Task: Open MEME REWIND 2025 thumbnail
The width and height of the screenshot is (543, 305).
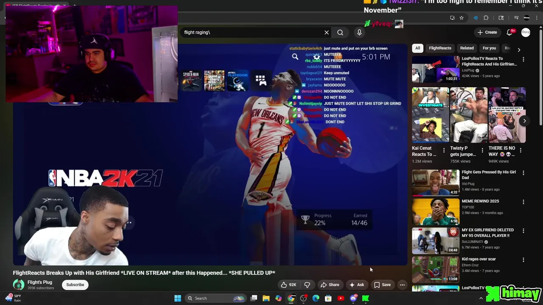Action: coord(436,211)
